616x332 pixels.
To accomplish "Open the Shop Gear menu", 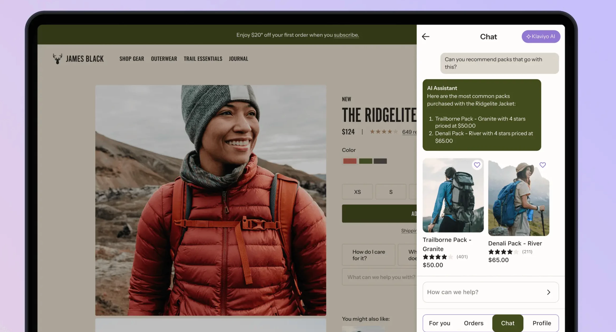I will pos(132,59).
